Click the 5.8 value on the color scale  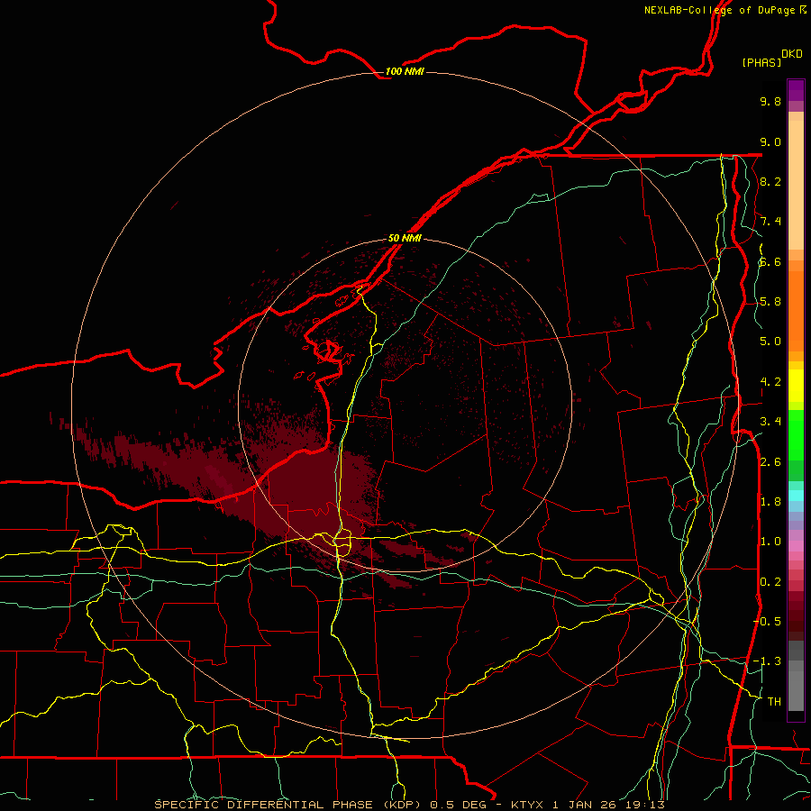(770, 302)
